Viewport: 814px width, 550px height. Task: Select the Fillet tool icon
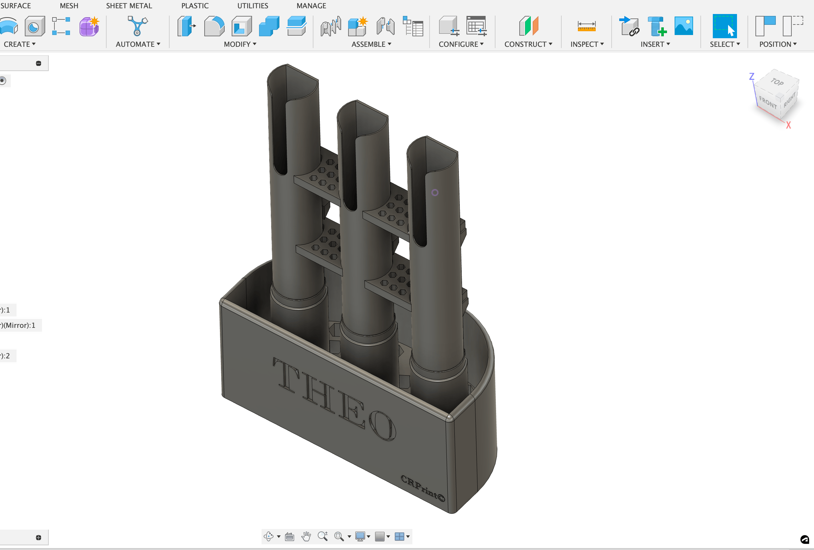[214, 26]
